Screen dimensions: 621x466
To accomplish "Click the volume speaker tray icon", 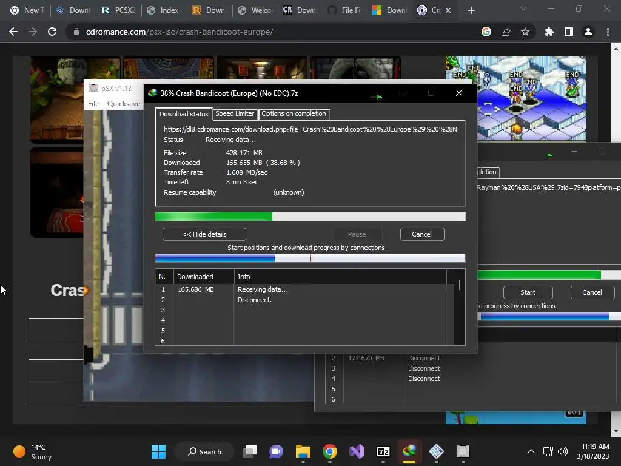I will (562, 451).
